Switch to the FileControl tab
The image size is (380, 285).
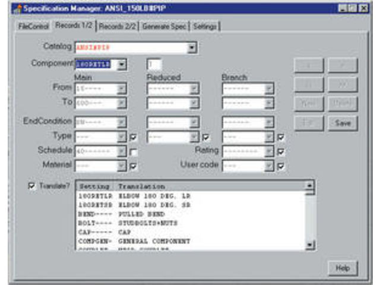pyautogui.click(x=33, y=26)
